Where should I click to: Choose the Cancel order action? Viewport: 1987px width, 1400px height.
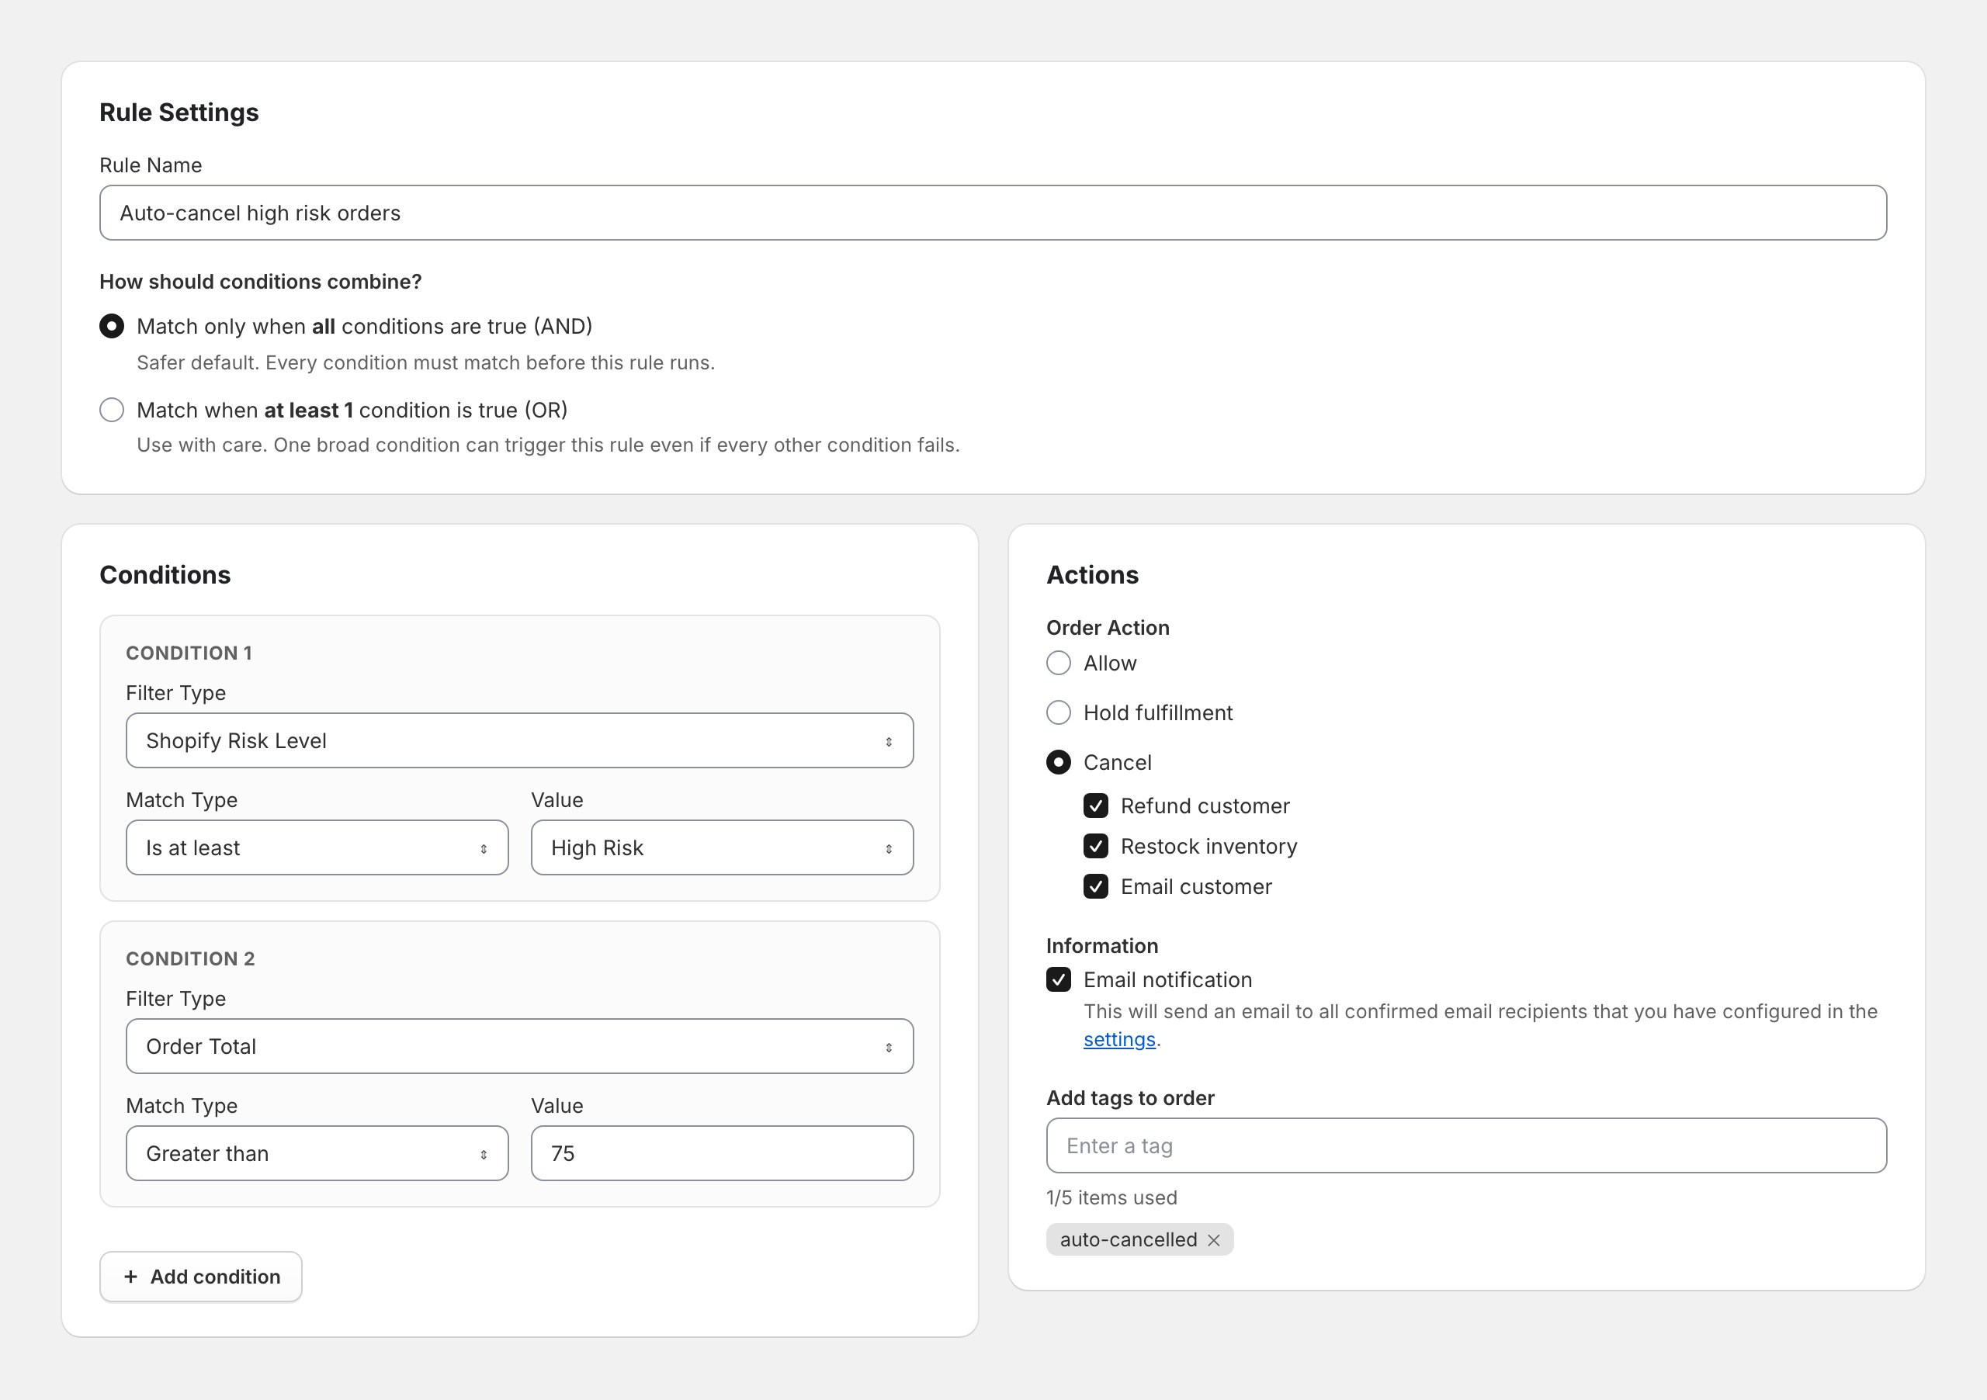(x=1059, y=762)
